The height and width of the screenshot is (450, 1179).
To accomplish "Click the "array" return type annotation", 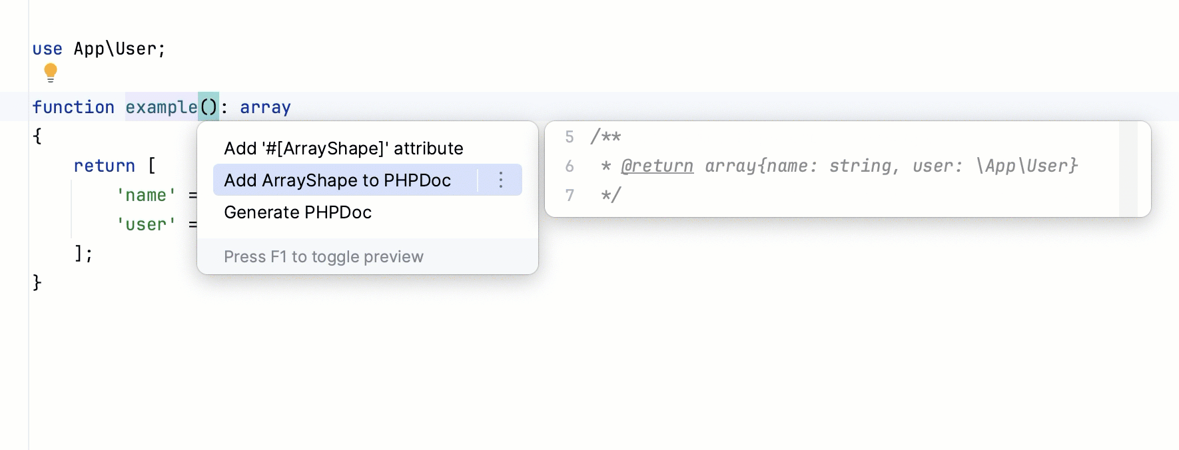I will coord(265,107).
